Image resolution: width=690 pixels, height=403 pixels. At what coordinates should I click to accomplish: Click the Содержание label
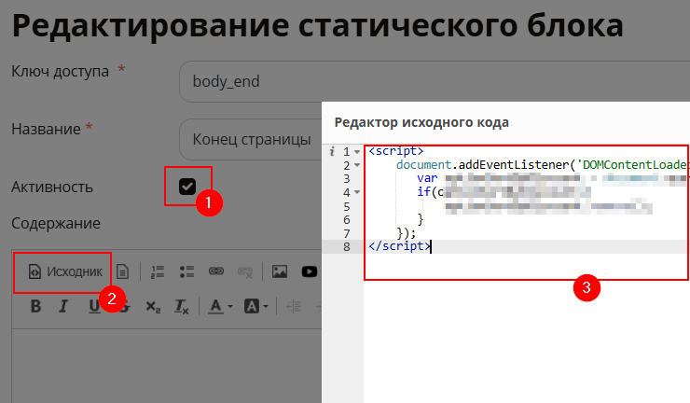56,223
